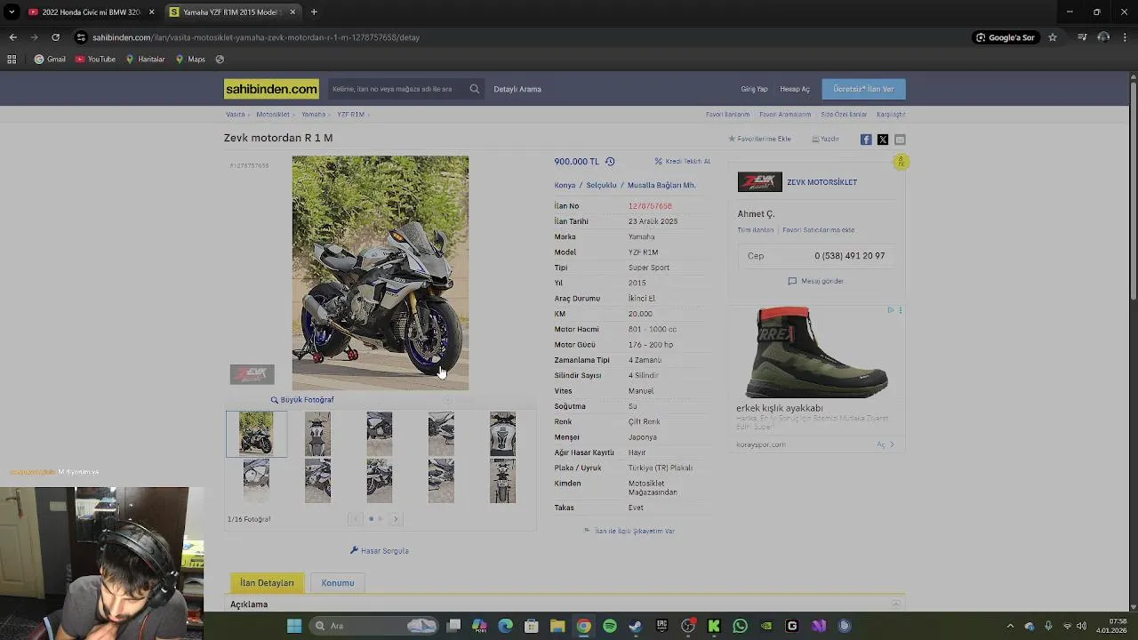The width and height of the screenshot is (1138, 640).
Task: Reload the page with browser refresh button
Action: (55, 37)
